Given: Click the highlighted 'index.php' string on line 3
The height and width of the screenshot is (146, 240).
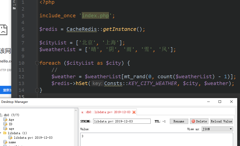Looking at the screenshot, I should click(95, 16).
